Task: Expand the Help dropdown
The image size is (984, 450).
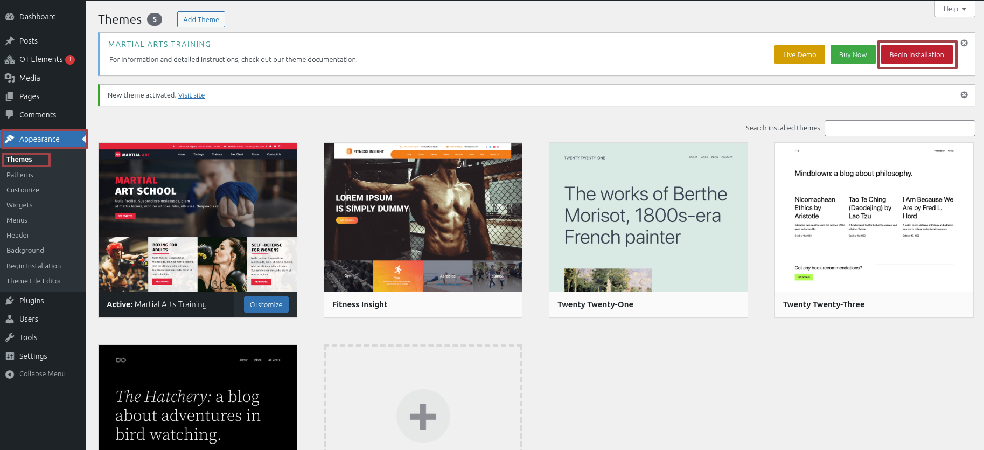Action: (x=955, y=9)
